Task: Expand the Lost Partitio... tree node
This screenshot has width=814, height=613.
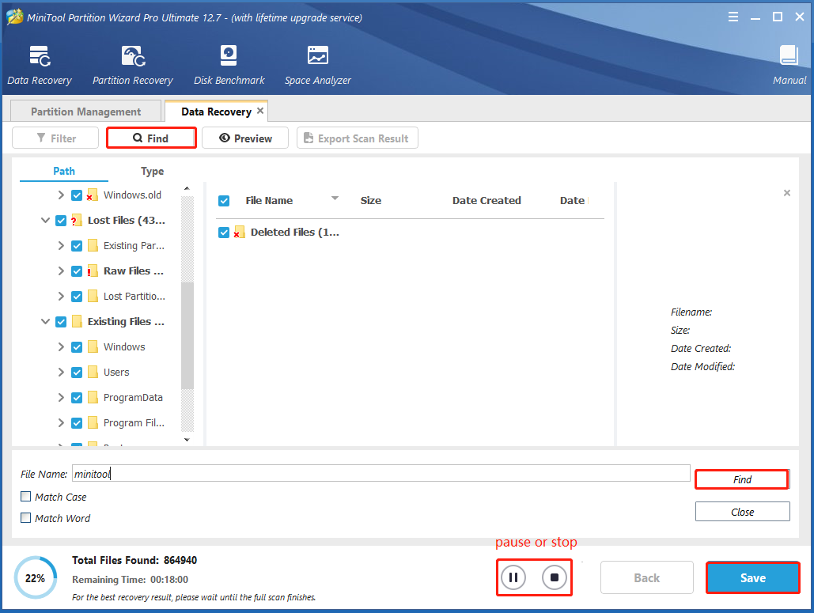Action: [61, 297]
